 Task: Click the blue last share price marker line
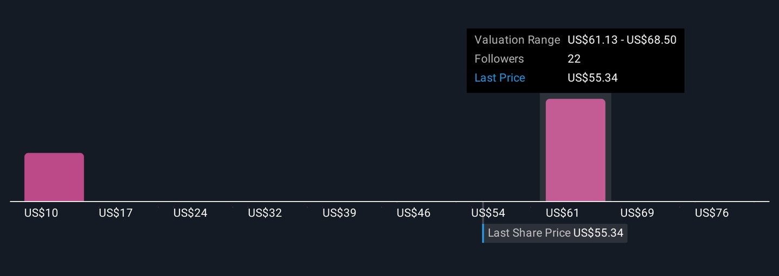(483, 233)
